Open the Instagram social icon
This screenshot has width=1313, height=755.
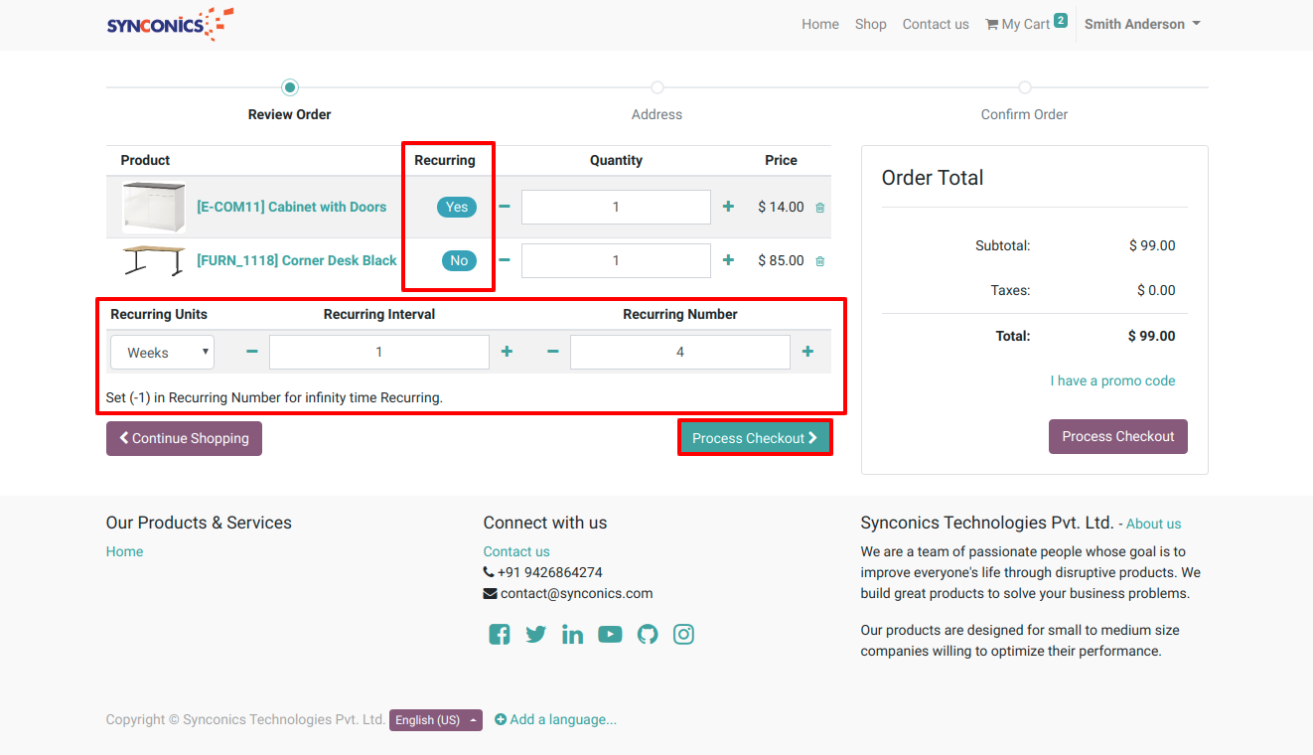tap(683, 634)
